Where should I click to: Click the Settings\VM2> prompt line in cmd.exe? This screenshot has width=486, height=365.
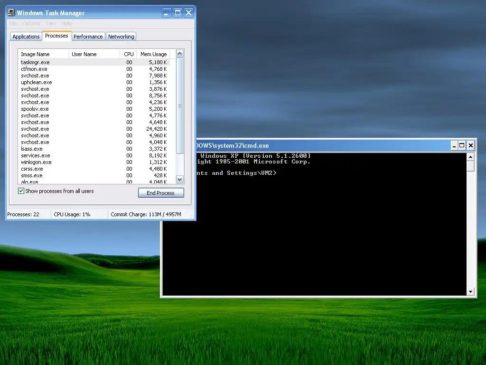pos(236,173)
